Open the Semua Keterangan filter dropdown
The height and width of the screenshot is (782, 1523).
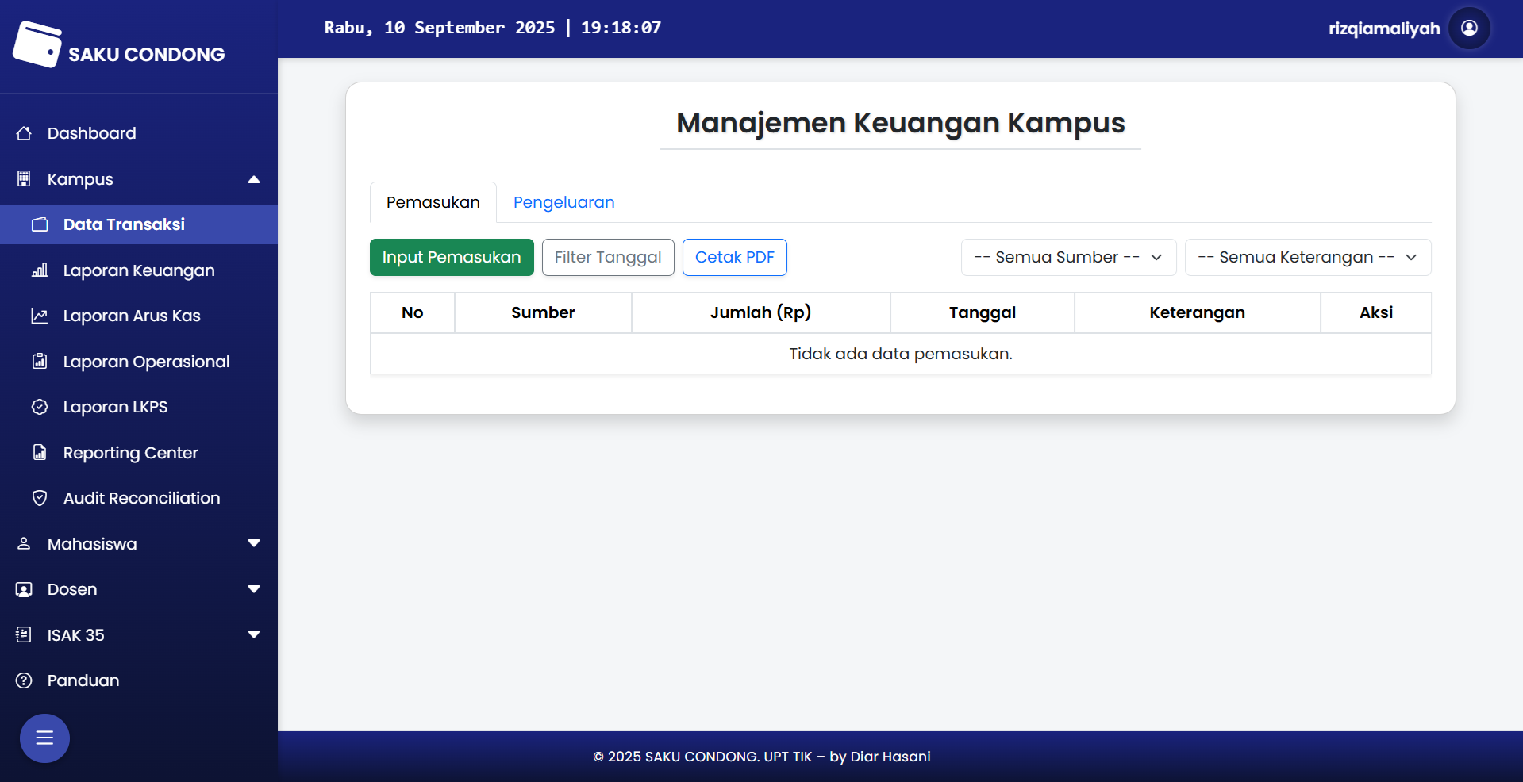(1307, 258)
